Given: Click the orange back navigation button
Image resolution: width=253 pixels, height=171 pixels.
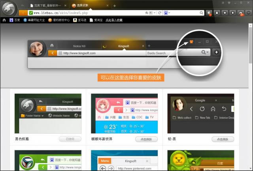Looking at the screenshot, I should click(x=23, y=13).
